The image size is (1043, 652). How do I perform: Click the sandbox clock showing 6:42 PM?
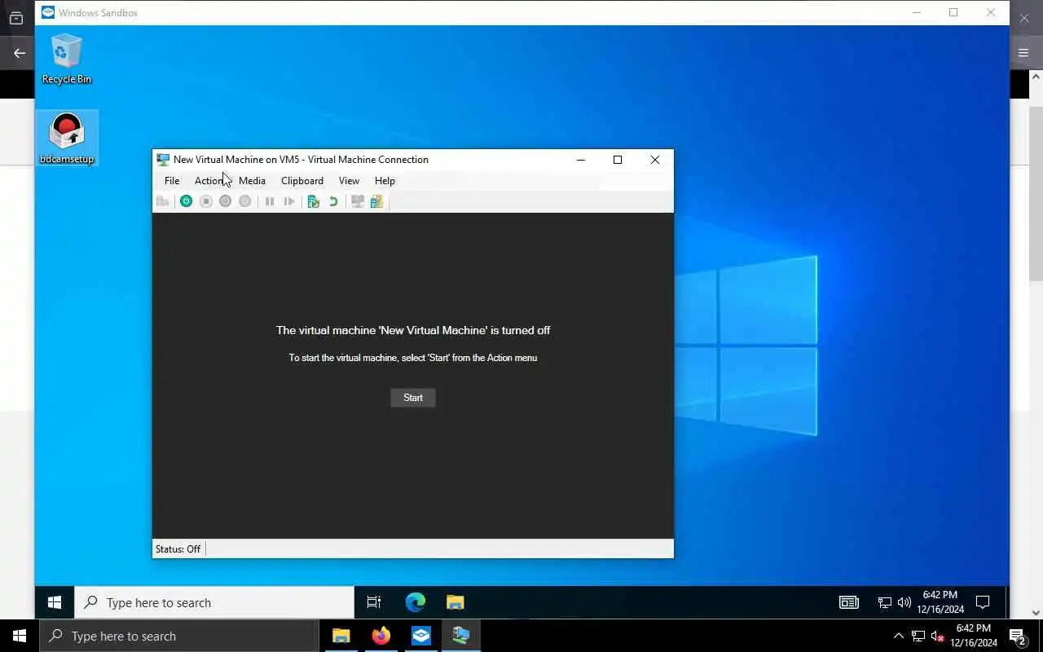point(940,602)
